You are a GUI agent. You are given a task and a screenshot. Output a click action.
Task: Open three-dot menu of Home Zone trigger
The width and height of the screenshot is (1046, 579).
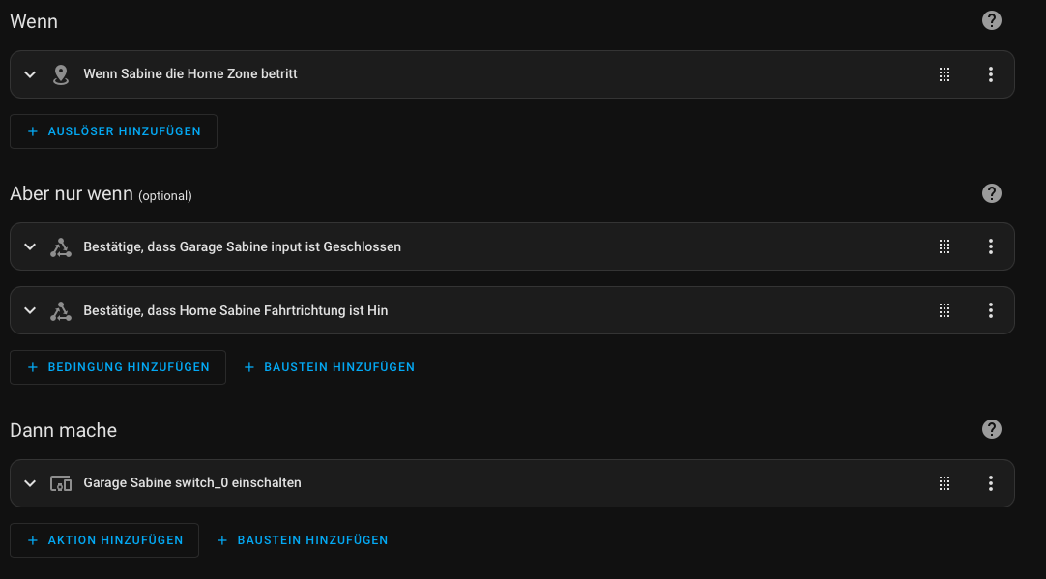coord(991,74)
